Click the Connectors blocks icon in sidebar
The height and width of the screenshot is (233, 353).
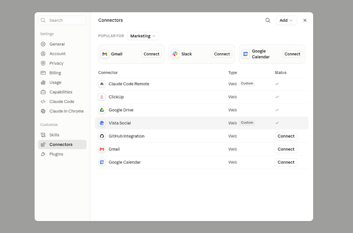click(x=43, y=144)
